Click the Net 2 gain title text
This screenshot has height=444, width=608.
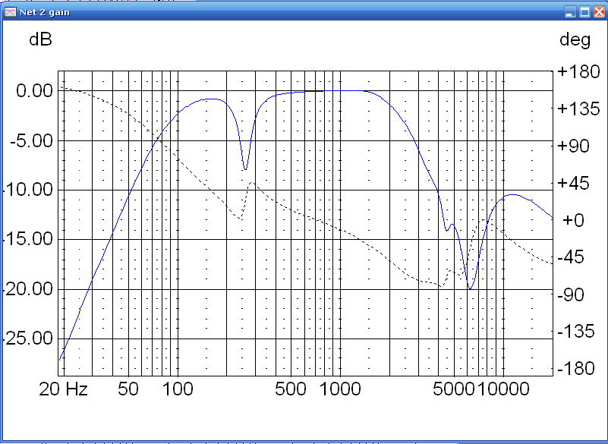point(45,12)
